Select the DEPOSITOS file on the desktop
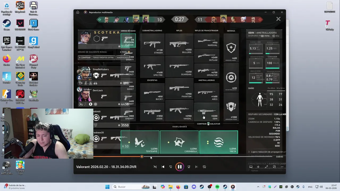The width and height of the screenshot is (340, 191). pos(329,7)
